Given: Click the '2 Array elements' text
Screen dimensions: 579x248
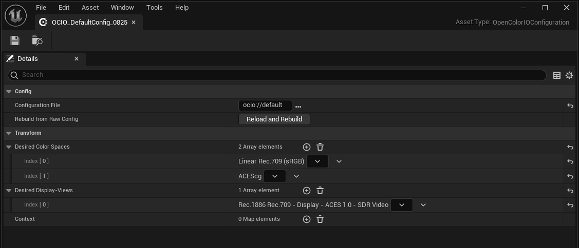Looking at the screenshot, I should pos(260,147).
